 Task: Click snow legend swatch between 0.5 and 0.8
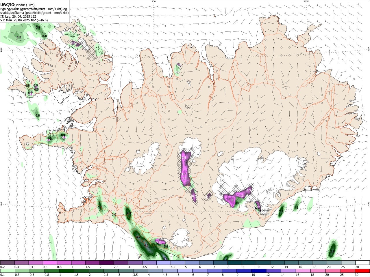click(x=50, y=263)
